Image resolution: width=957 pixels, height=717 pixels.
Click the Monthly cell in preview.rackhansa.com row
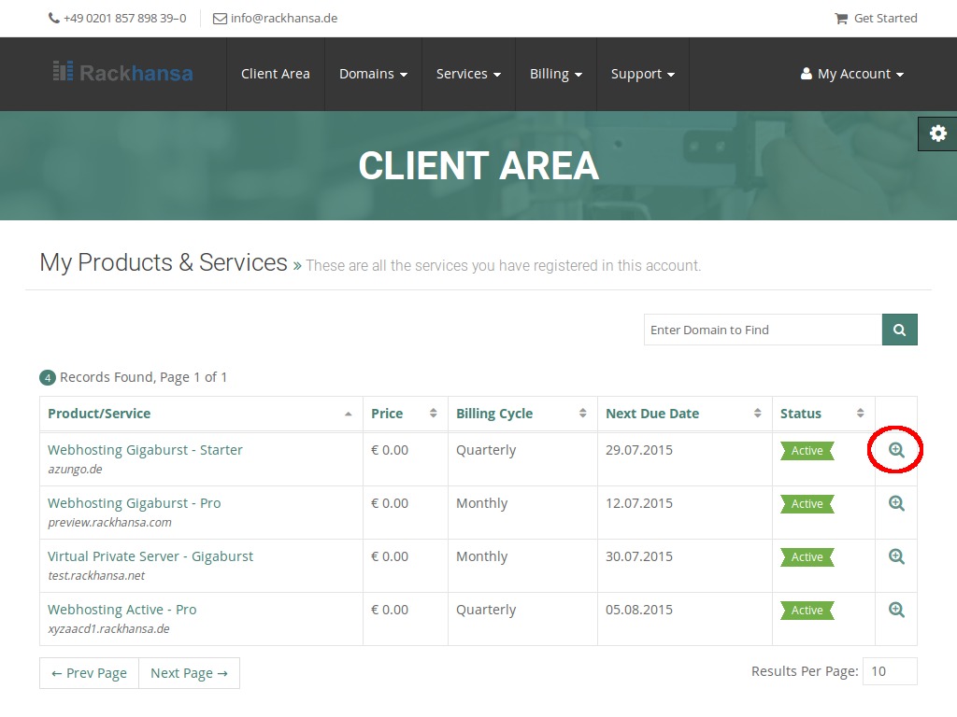tap(481, 503)
